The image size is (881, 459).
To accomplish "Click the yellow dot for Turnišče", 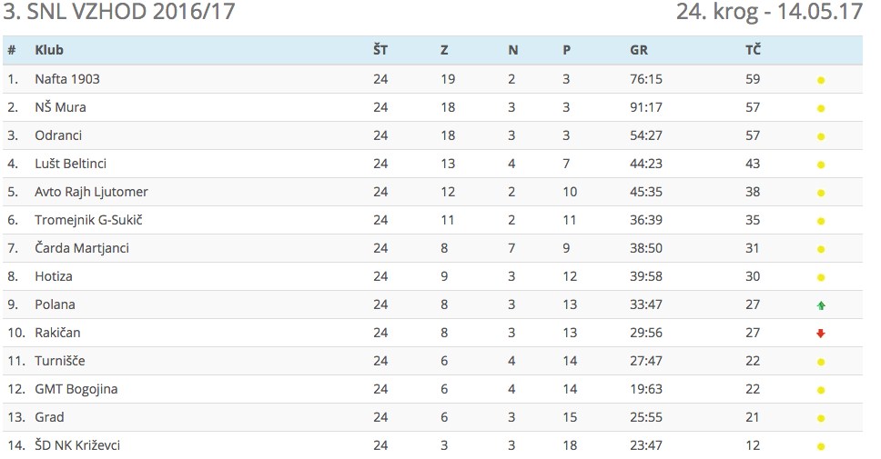I will (821, 362).
